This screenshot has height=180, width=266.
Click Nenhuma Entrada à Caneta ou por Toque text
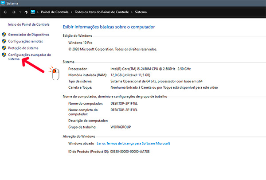click(164, 87)
